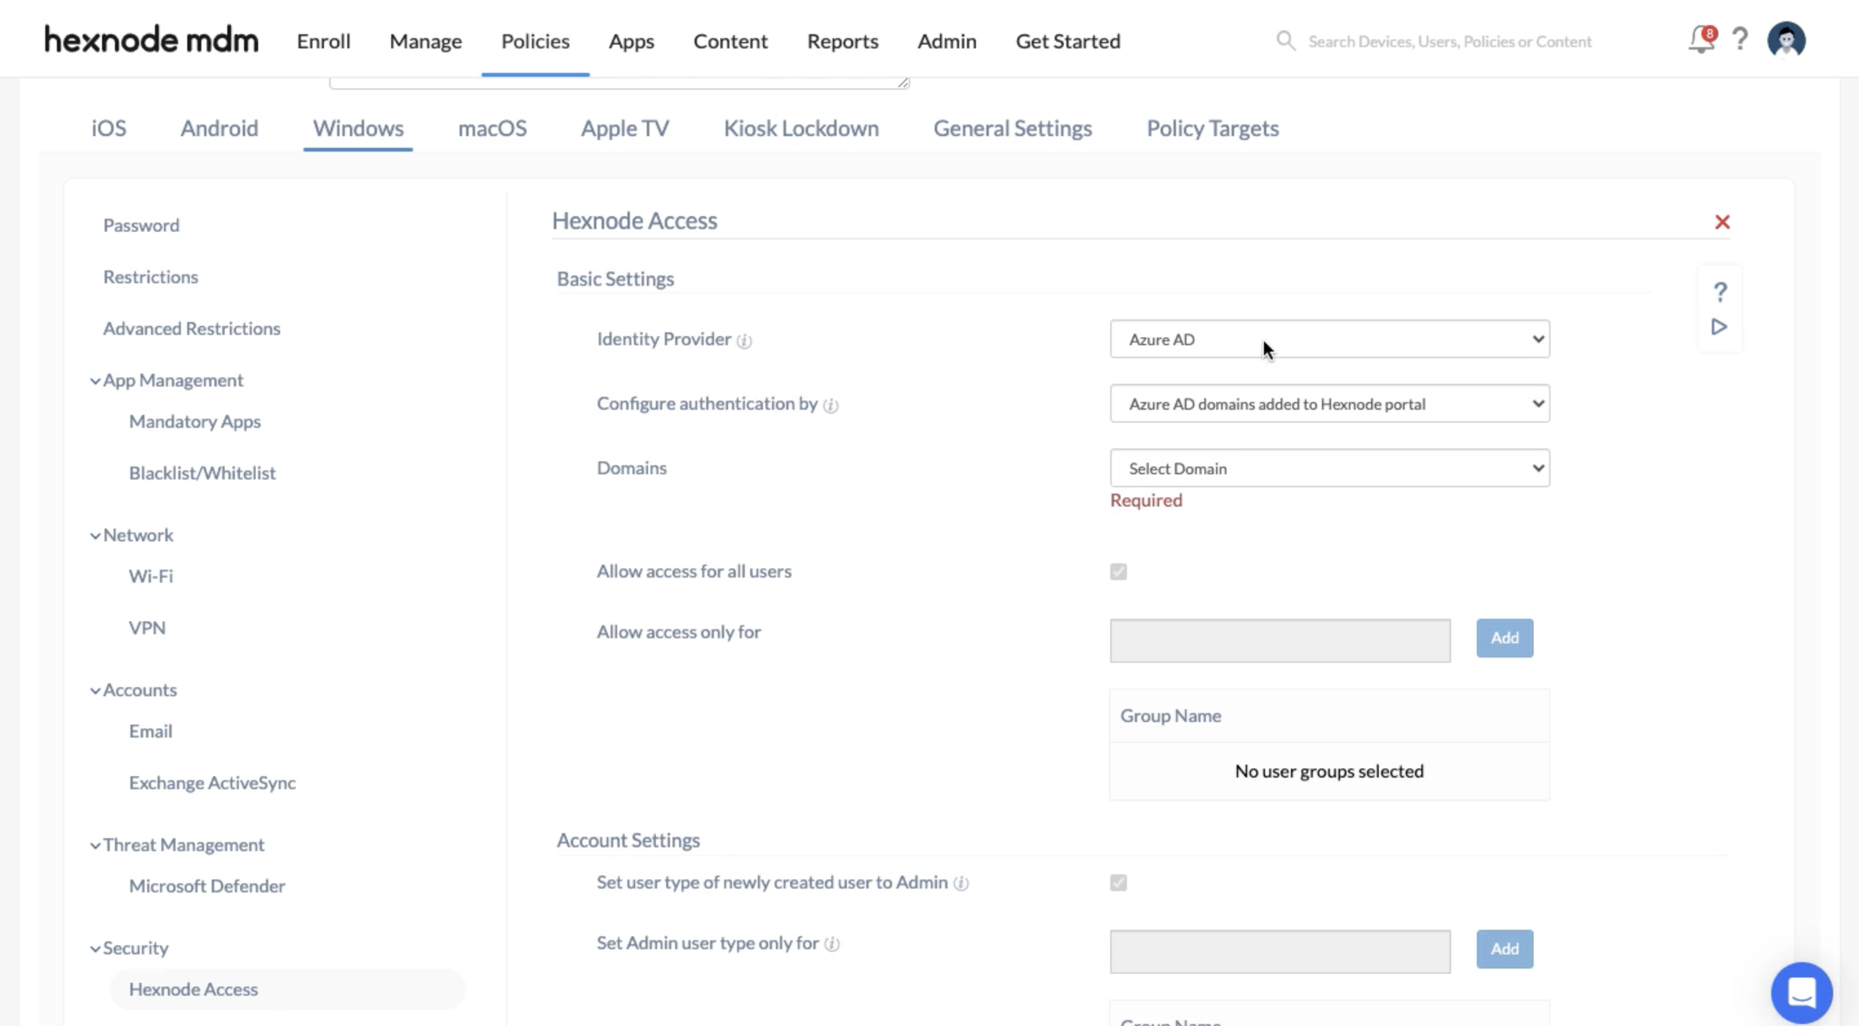Open the Admin menu

pos(947,41)
